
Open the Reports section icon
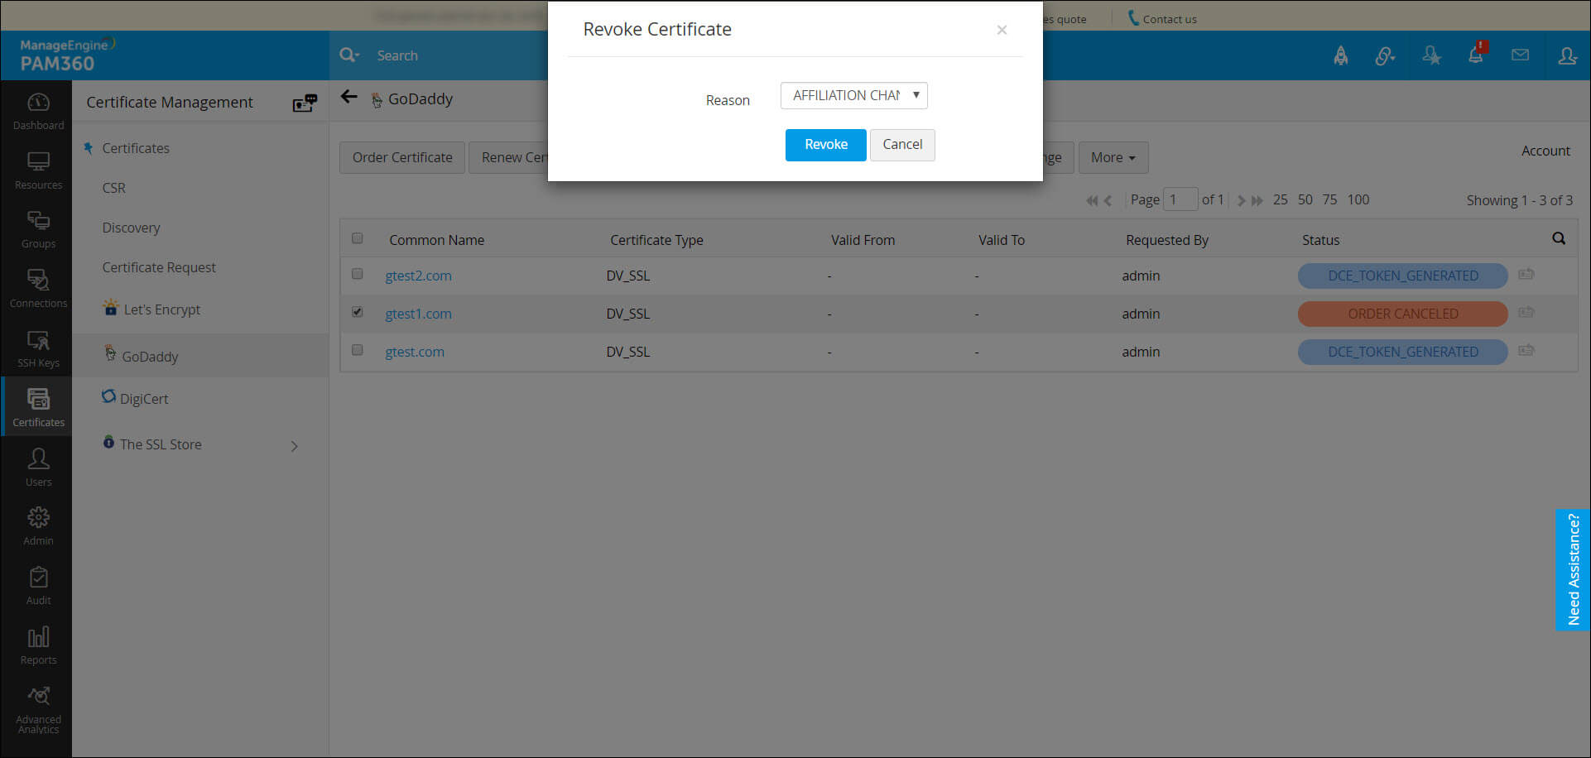[38, 645]
